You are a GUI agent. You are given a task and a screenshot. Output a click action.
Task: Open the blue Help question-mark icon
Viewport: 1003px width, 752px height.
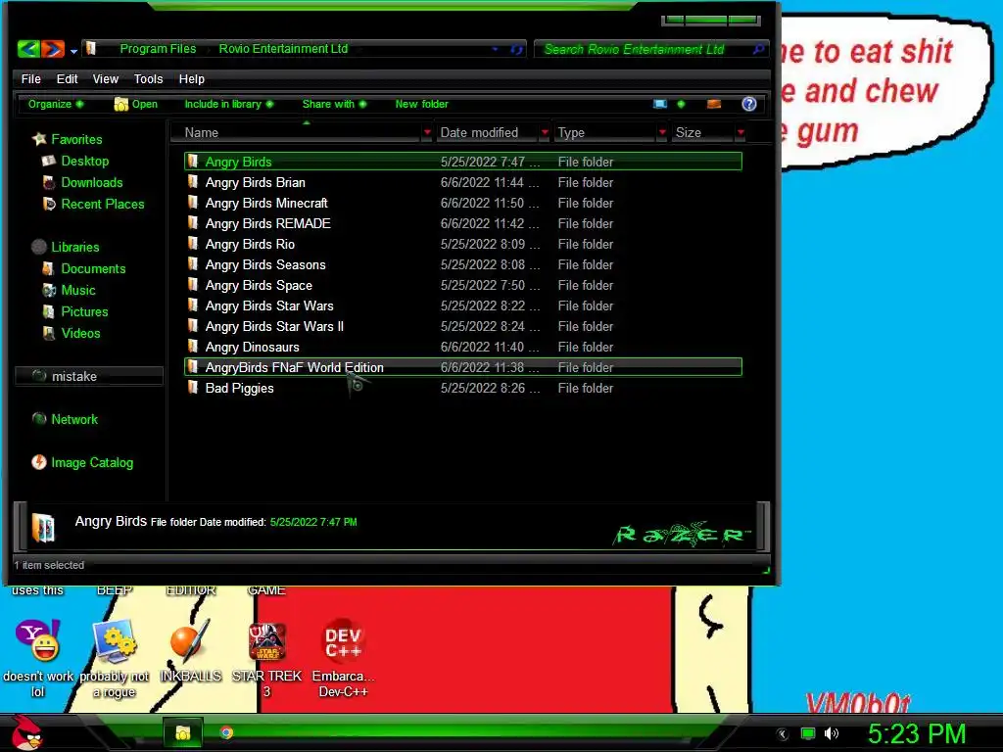749,104
